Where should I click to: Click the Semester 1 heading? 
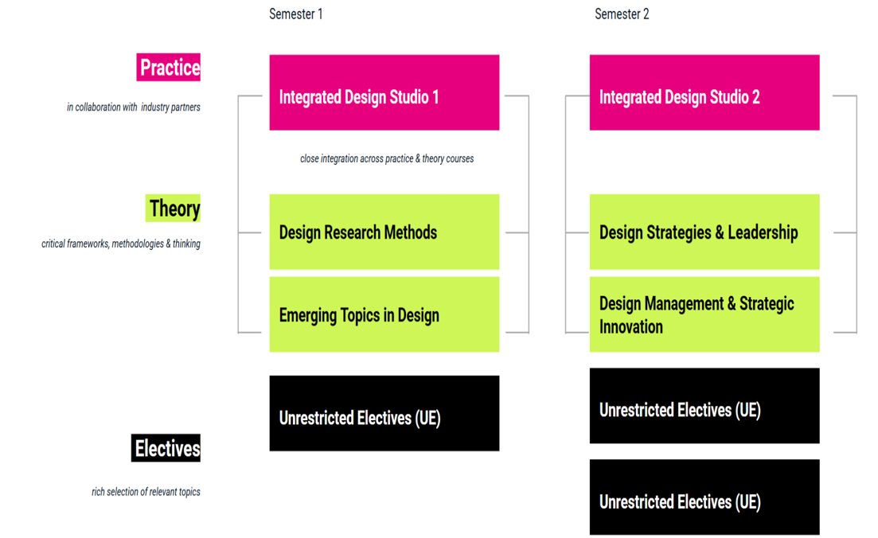click(x=295, y=14)
